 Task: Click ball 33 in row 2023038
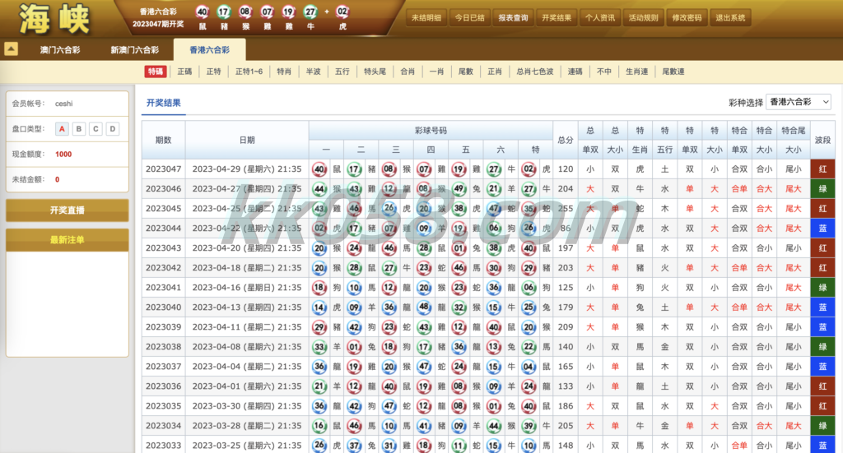(319, 347)
